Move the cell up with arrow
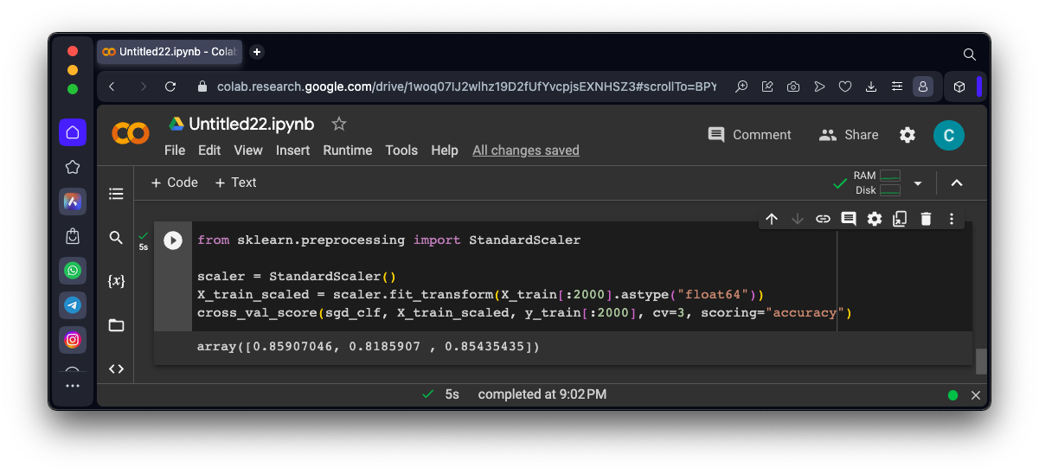 [x=772, y=219]
